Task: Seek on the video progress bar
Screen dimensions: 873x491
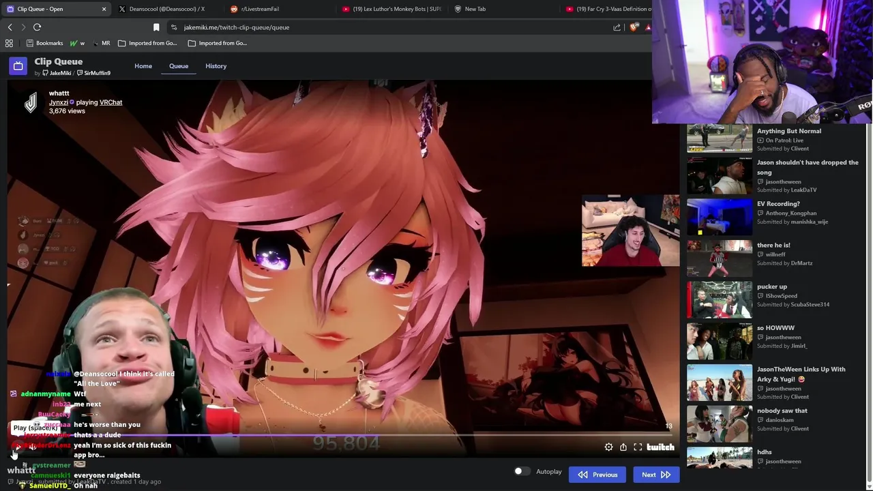Action: [x=343, y=434]
